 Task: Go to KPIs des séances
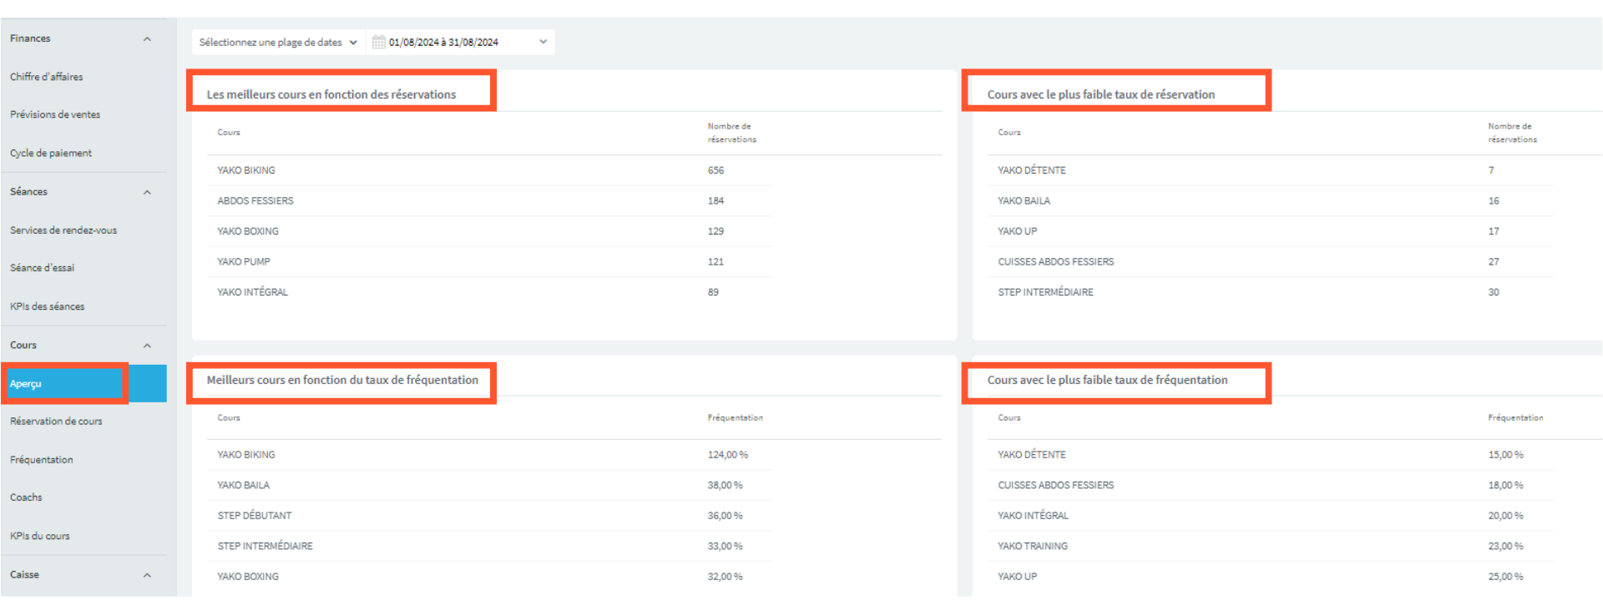point(48,306)
